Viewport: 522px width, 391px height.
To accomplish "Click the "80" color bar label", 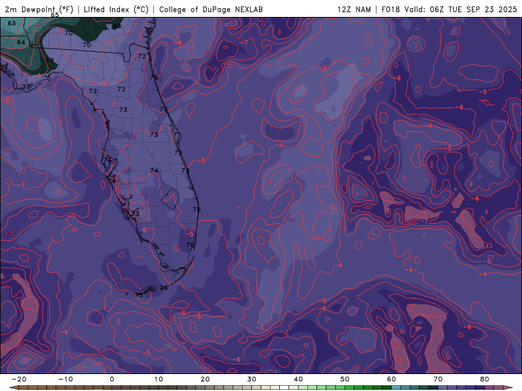I will [485, 379].
